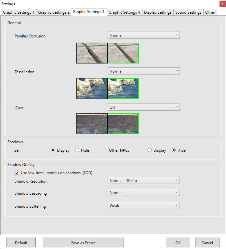Click the green-bordered Parallax Occlusion preview image
Viewport: 226px width, 249px height.
coord(123,53)
